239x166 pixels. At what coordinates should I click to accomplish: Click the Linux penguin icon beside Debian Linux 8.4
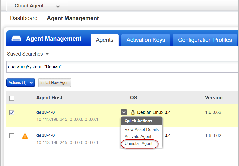pos(133,112)
